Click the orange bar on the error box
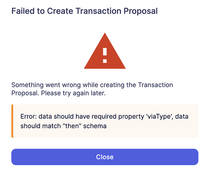This screenshot has height=171, width=208. point(12,121)
